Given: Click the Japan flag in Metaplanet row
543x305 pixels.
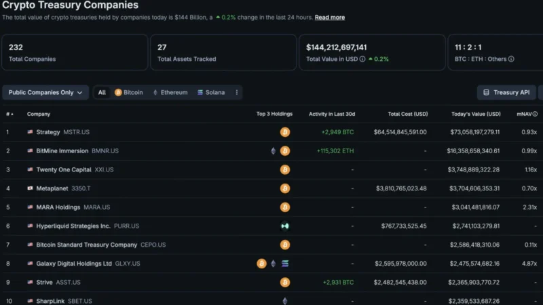Looking at the screenshot, I should [30, 188].
